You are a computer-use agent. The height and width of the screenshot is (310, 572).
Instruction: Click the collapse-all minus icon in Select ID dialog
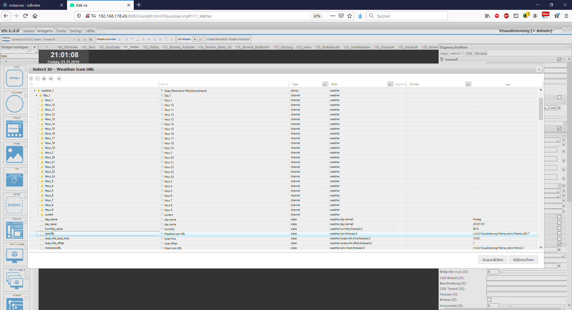coord(38,78)
